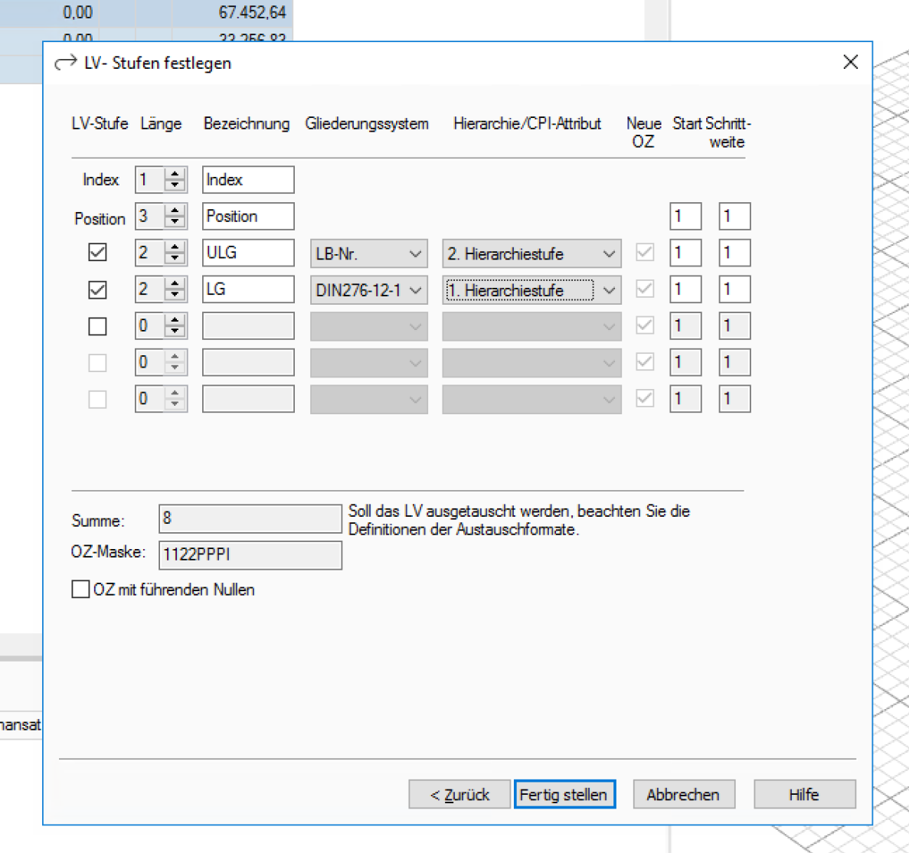
Task: Increase the ULG row length spinner
Action: tap(175, 247)
